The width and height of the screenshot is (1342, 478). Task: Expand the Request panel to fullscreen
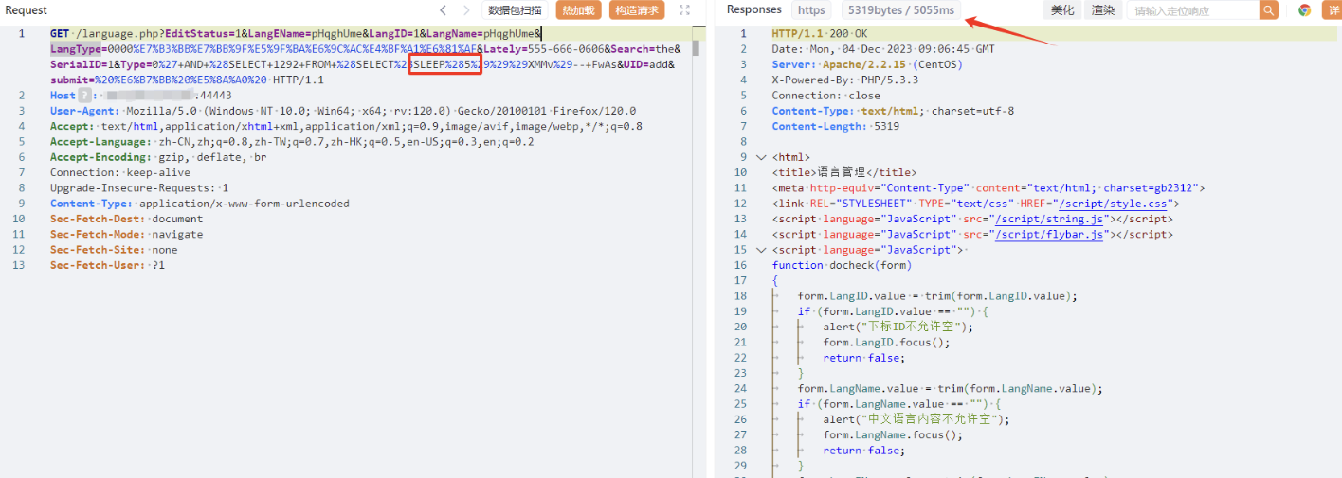[684, 10]
